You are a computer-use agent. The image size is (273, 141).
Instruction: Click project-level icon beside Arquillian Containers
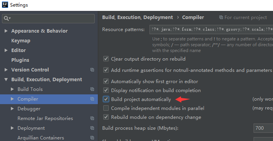pyautogui.click(x=92, y=138)
